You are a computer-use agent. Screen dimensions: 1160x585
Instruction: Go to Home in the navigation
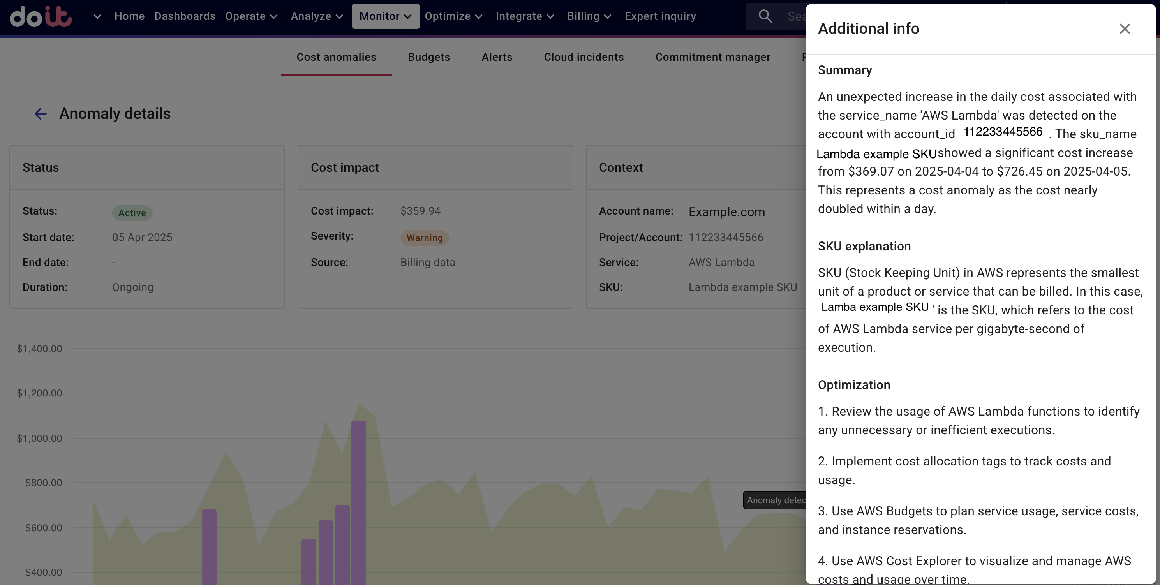click(x=129, y=16)
